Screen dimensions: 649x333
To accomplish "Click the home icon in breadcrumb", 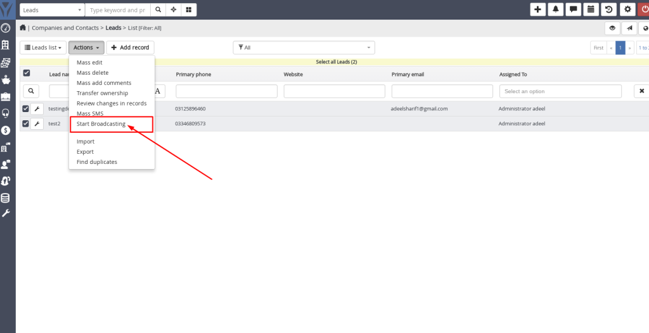I will pos(23,28).
